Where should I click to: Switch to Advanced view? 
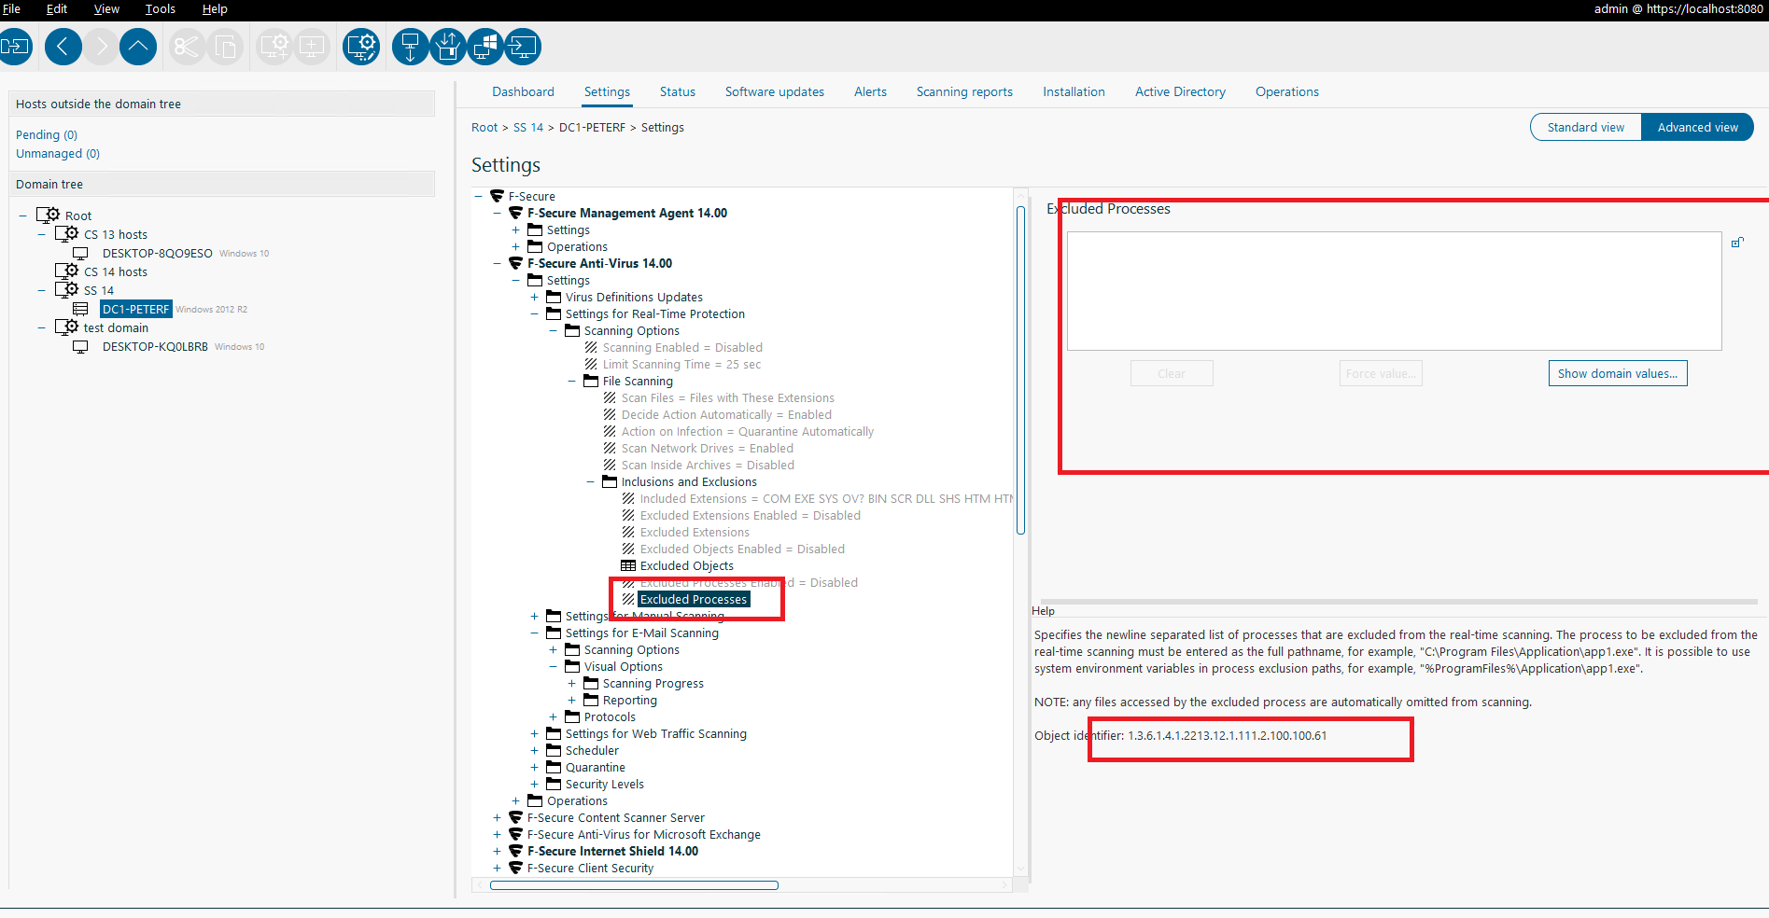click(1697, 127)
